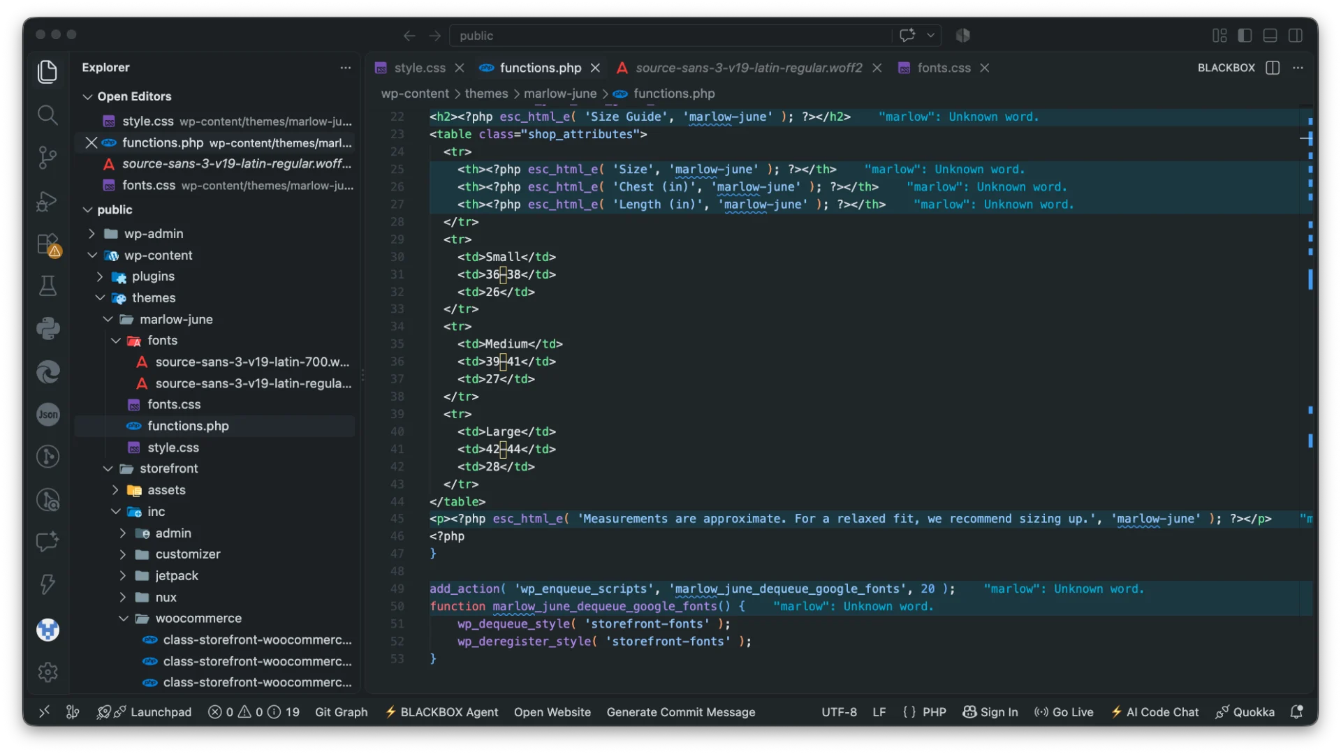This screenshot has width=1341, height=754.
Task: Open the Python extension view
Action: [47, 329]
